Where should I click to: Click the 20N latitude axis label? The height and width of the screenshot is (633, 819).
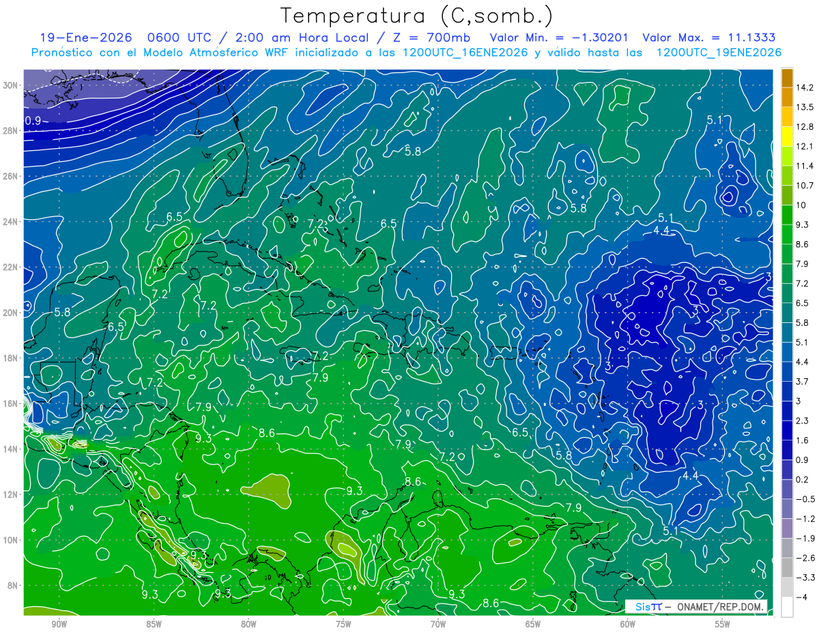click(12, 313)
